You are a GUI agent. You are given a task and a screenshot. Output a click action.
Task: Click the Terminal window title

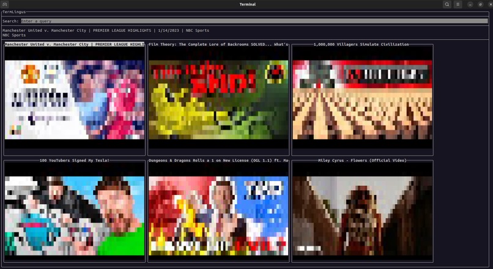pyautogui.click(x=248, y=4)
